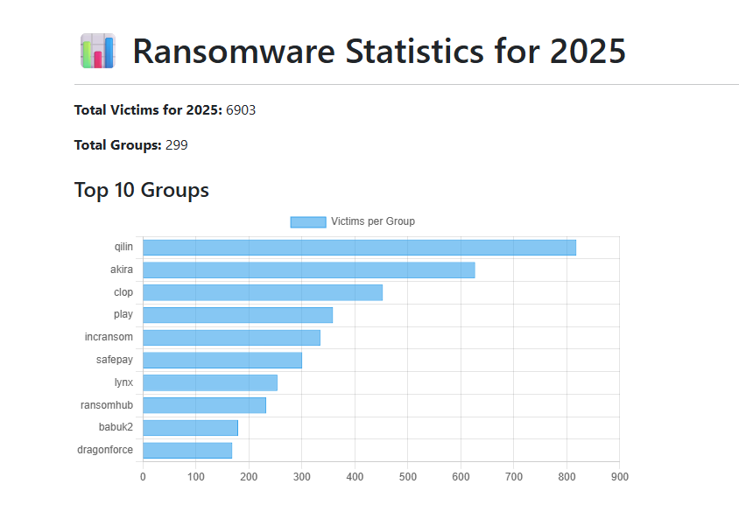This screenshot has width=739, height=526.
Task: Click the 'Top 10 Groups' heading
Action: coord(141,190)
